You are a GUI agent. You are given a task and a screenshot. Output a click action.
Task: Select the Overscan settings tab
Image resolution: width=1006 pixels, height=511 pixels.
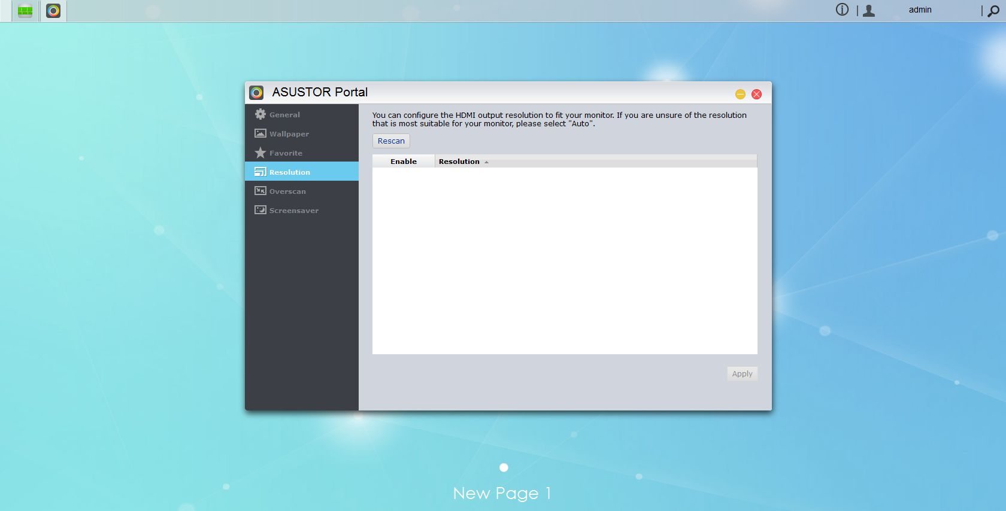[302, 191]
